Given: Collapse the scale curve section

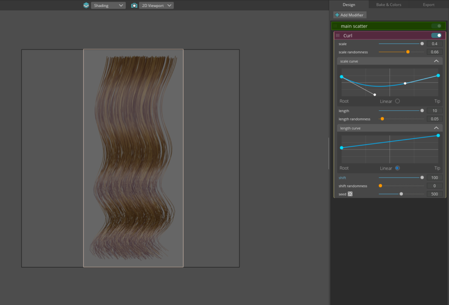Looking at the screenshot, I should coord(436,61).
